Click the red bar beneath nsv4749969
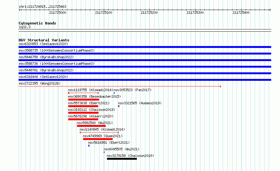280x171 pixels. click(98, 139)
